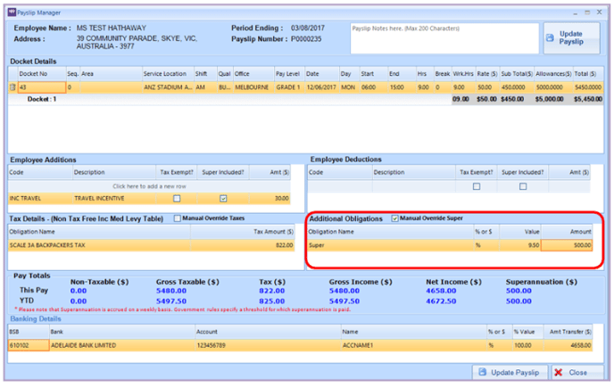This screenshot has height=387, width=614.
Task: Minimize the Payslip Manager window
Action: (576, 12)
